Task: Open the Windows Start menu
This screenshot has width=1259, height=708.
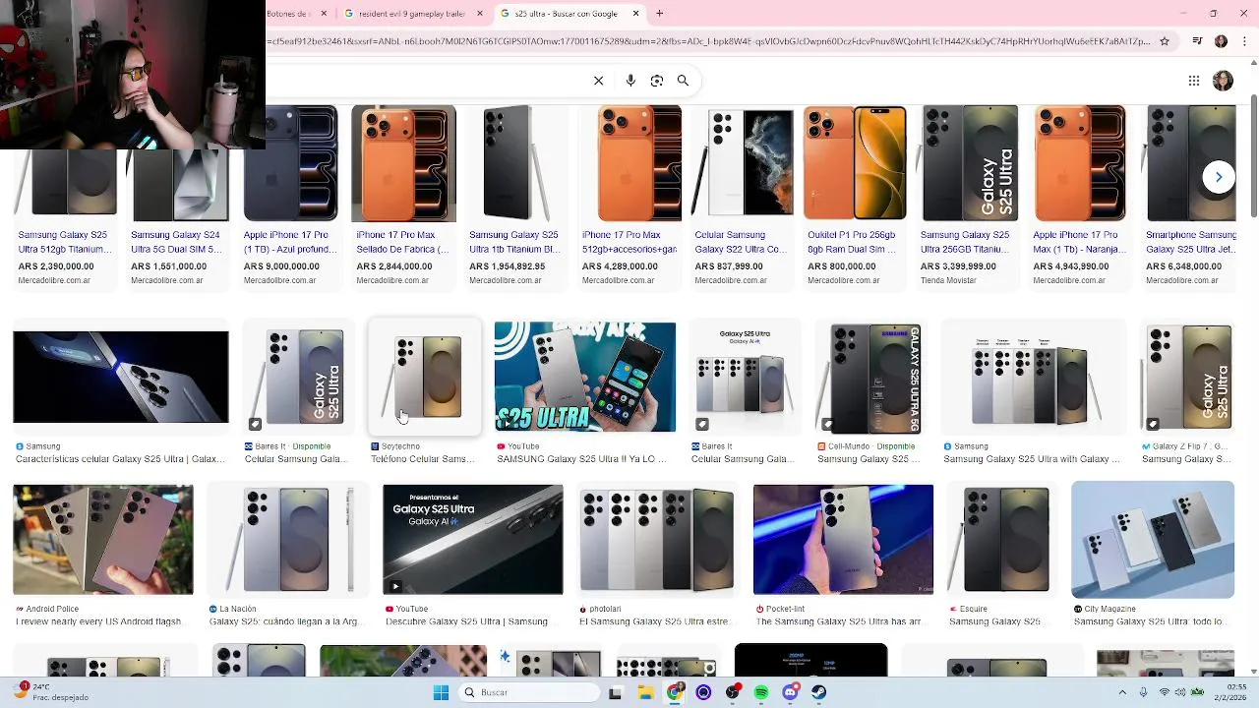Action: click(441, 692)
